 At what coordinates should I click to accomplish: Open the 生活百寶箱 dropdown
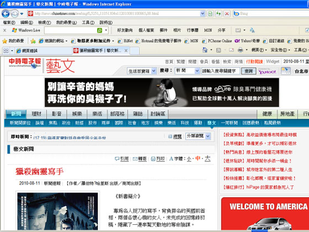point(142,71)
